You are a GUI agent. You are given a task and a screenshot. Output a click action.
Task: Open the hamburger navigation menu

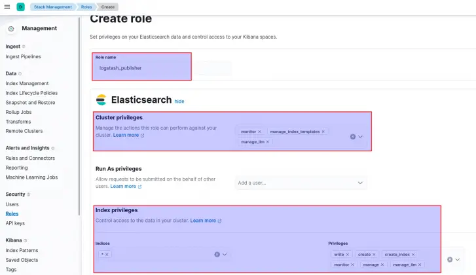(x=7, y=7)
